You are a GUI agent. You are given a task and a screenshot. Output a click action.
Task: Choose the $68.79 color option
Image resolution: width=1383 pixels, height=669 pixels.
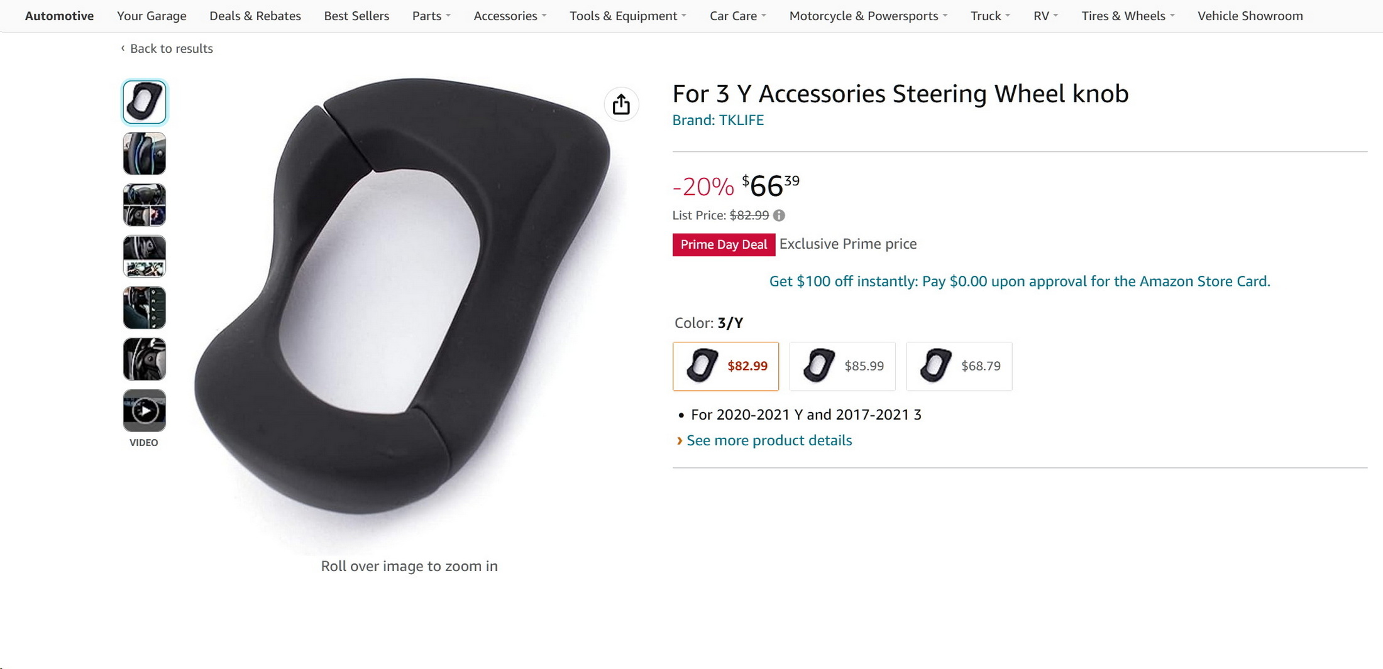(x=959, y=366)
